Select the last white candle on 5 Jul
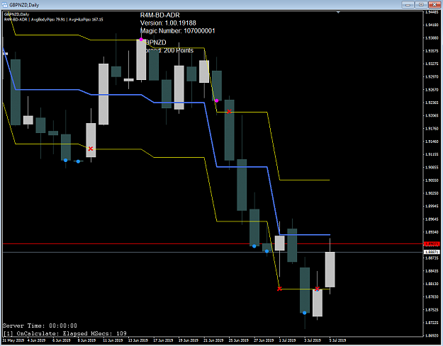Screen dimensions: 443x346 tap(330, 270)
